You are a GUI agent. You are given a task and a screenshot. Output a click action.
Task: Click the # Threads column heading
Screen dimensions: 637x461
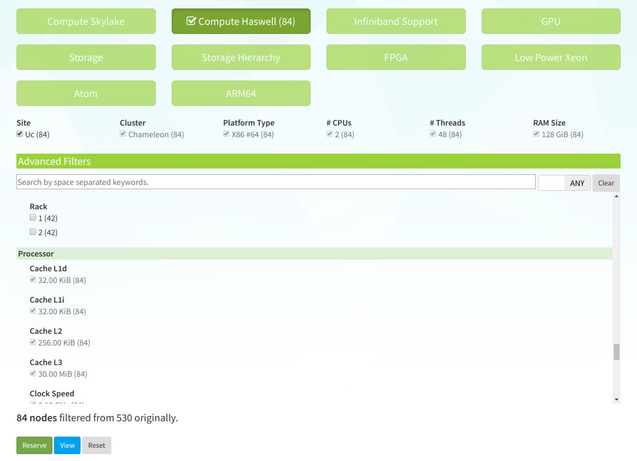pos(447,122)
